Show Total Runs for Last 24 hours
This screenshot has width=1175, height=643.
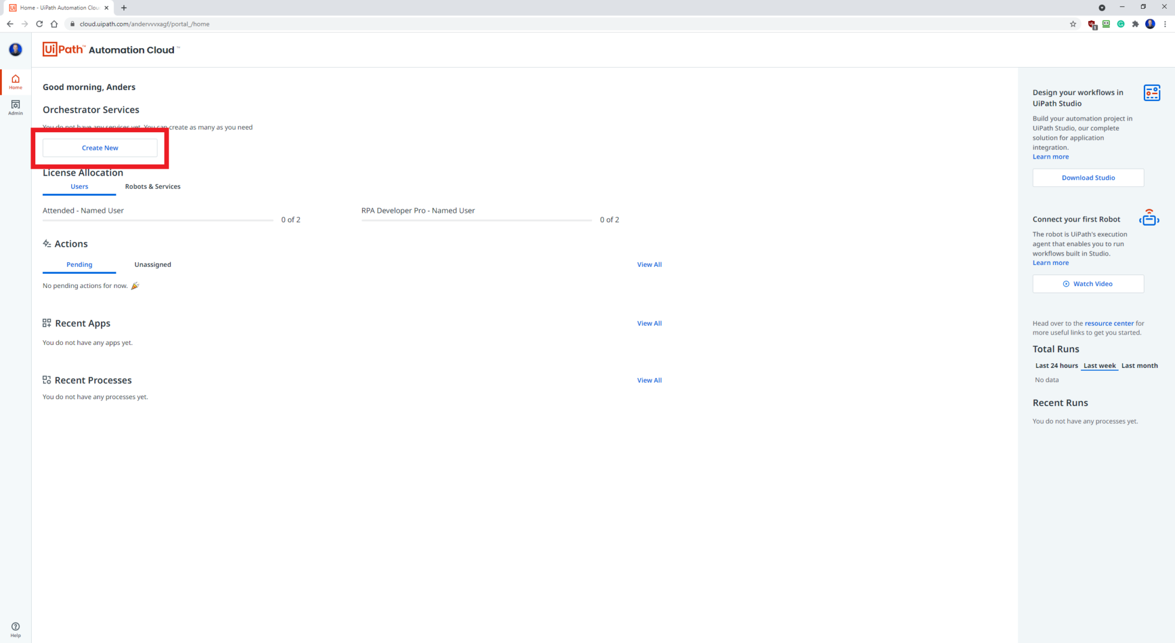coord(1056,366)
